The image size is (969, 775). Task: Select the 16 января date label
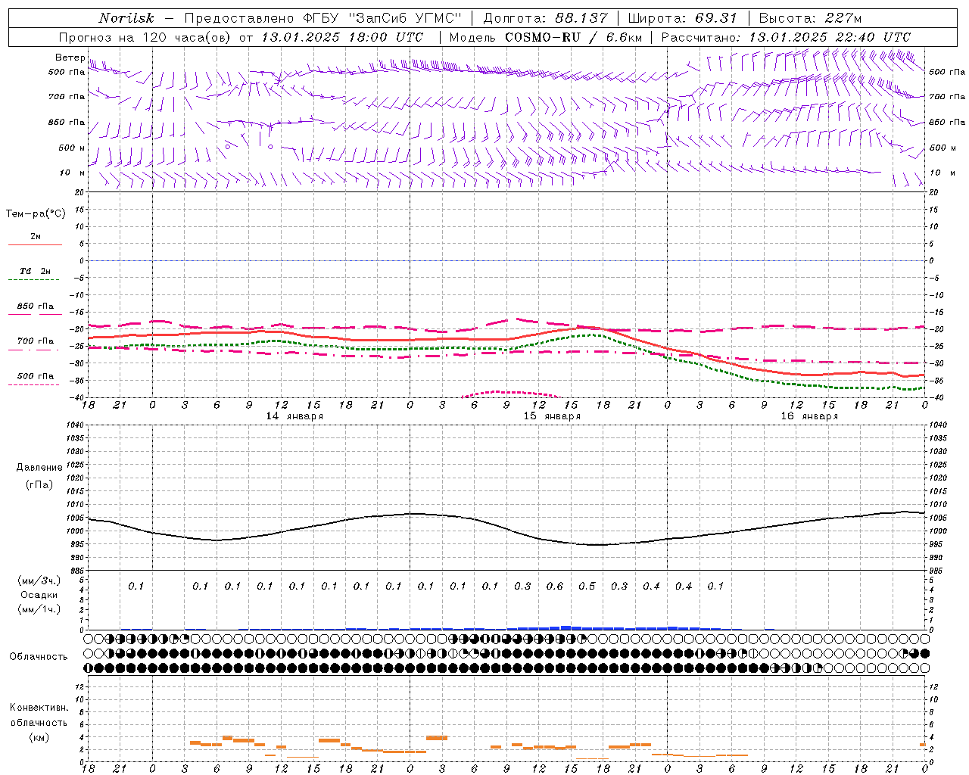point(809,416)
